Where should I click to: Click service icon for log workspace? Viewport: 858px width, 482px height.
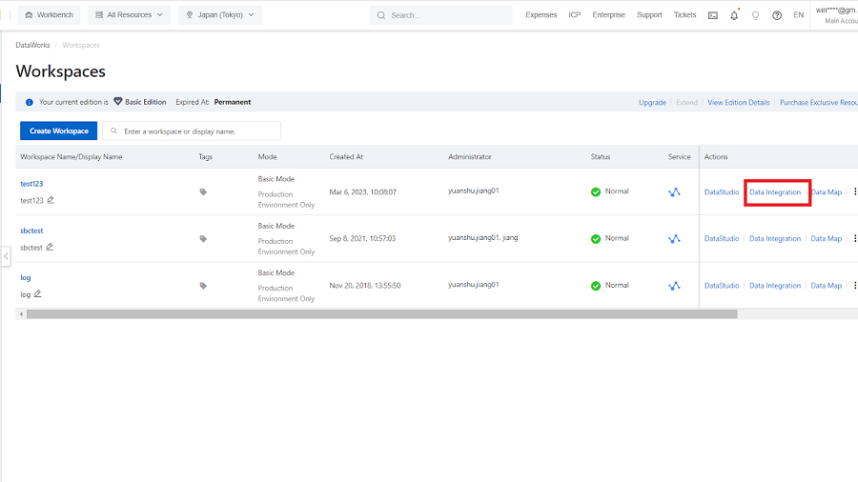pos(674,286)
